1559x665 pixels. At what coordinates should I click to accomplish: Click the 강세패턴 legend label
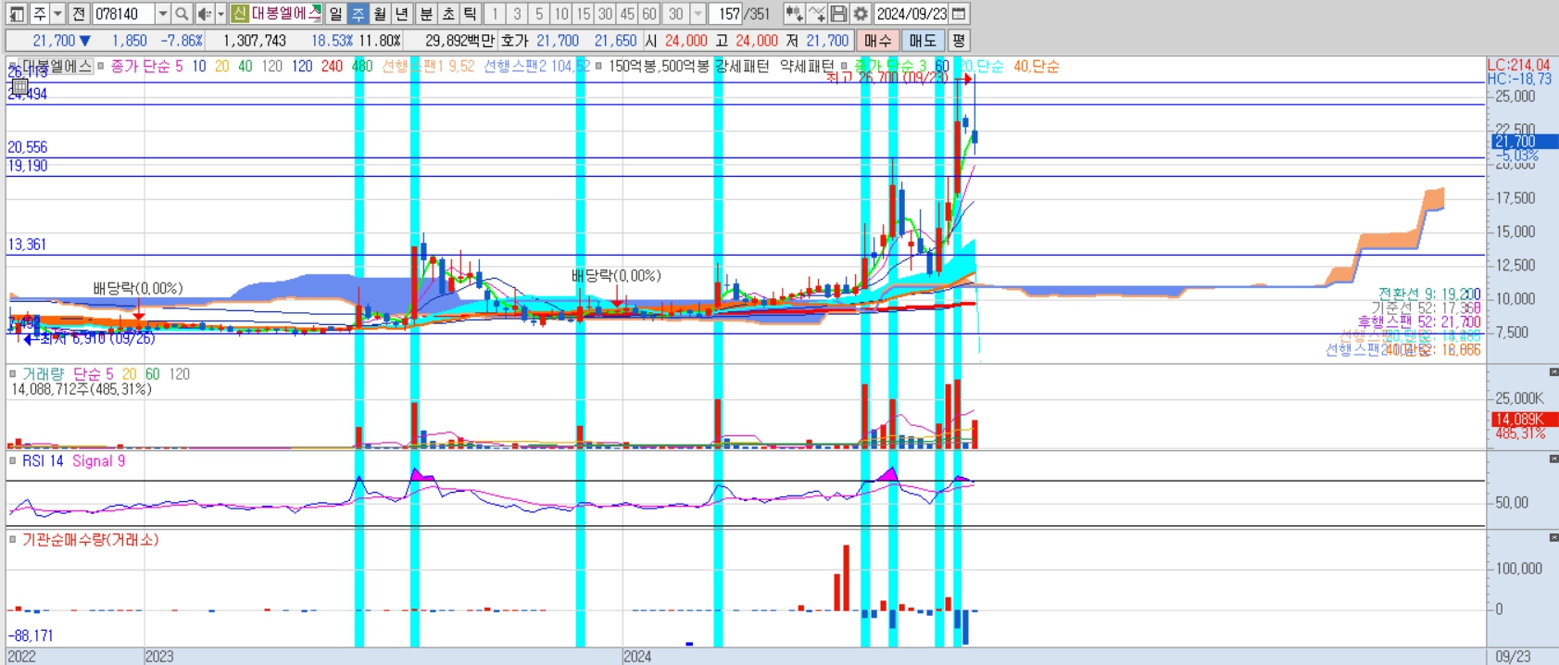tap(742, 67)
